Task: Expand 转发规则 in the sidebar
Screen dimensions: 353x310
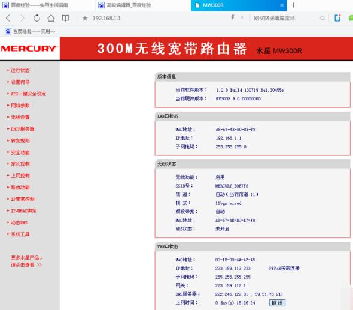Action: (x=20, y=140)
